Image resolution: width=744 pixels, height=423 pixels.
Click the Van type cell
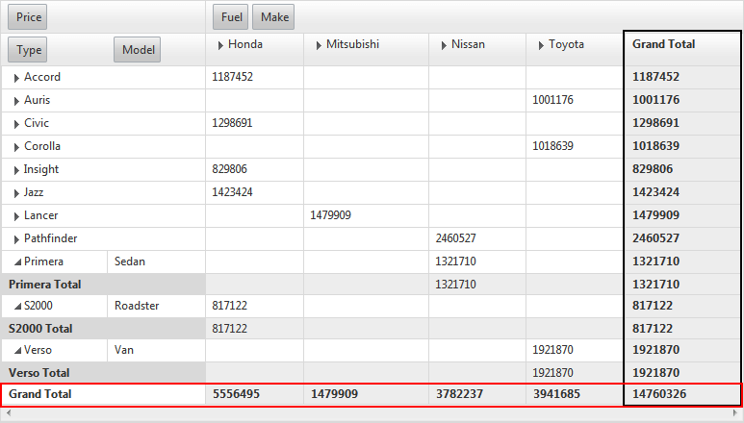click(x=157, y=350)
